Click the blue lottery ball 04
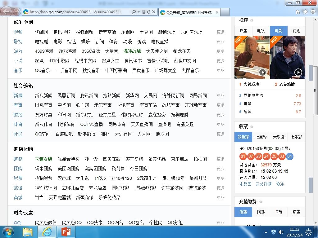 point(290,156)
